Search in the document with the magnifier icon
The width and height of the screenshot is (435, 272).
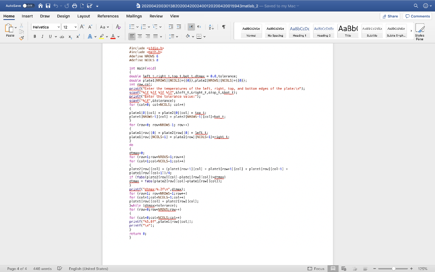(415, 6)
